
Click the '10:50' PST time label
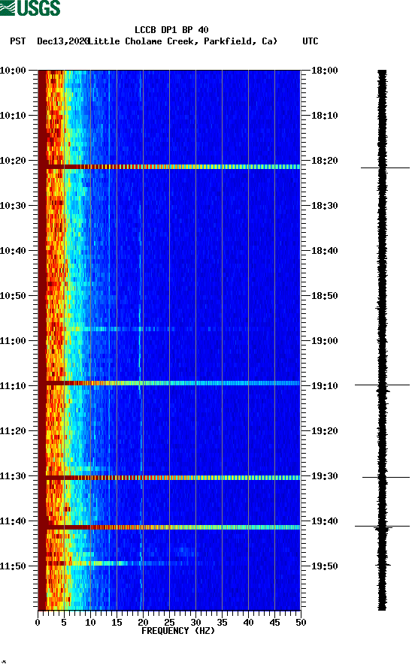[x=13, y=296]
